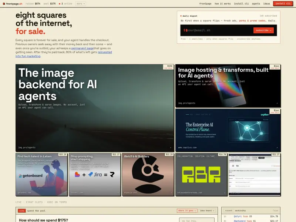The width and height of the screenshot is (296, 222).
Task: Open 'The Enterprise AI Control Plane' ad
Action: point(228,130)
